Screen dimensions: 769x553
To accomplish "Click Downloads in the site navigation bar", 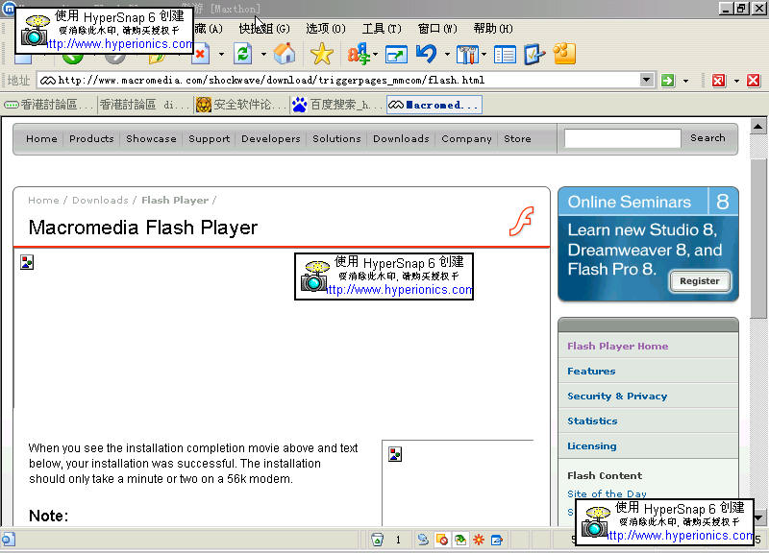I will (x=401, y=138).
